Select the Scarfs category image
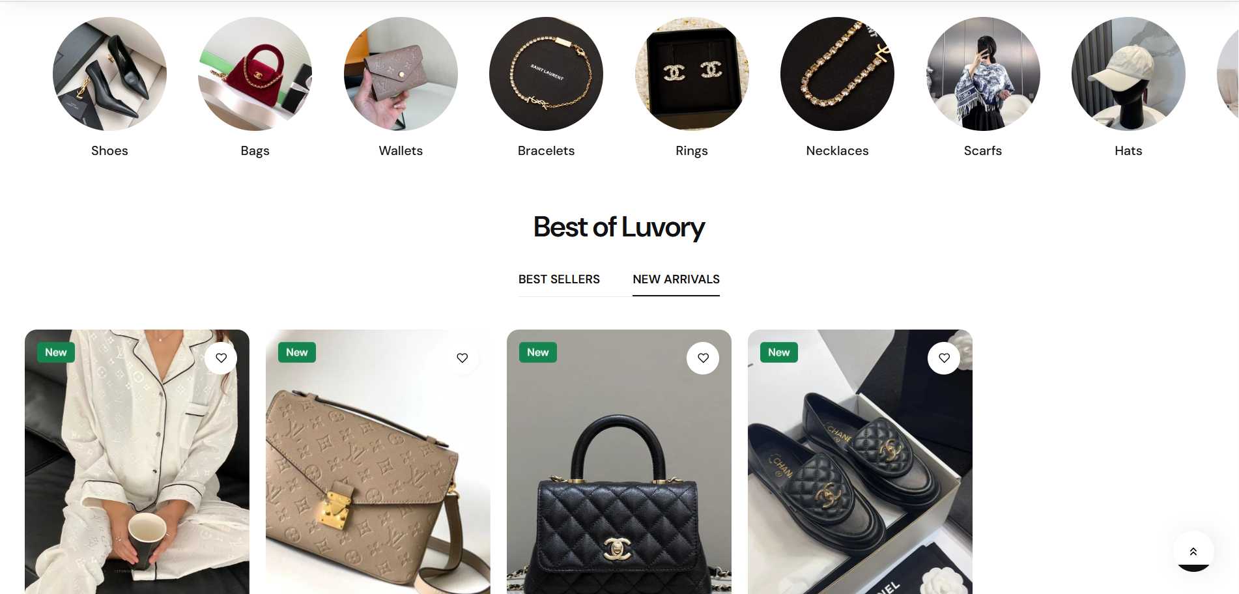The width and height of the screenshot is (1239, 594). click(983, 74)
